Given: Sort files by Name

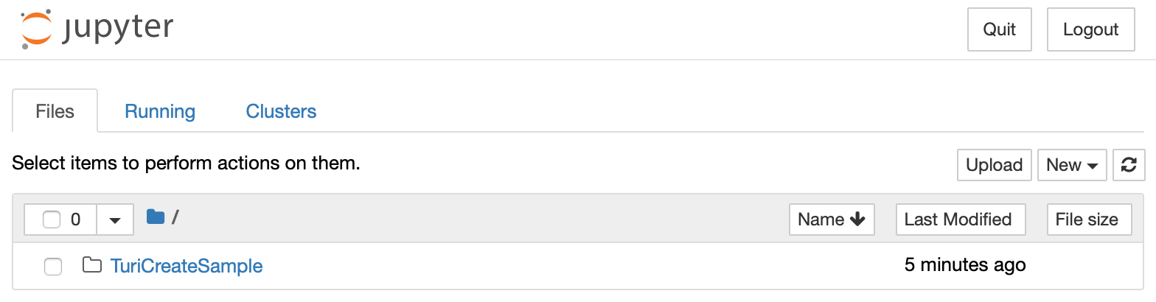Looking at the screenshot, I should (x=832, y=220).
